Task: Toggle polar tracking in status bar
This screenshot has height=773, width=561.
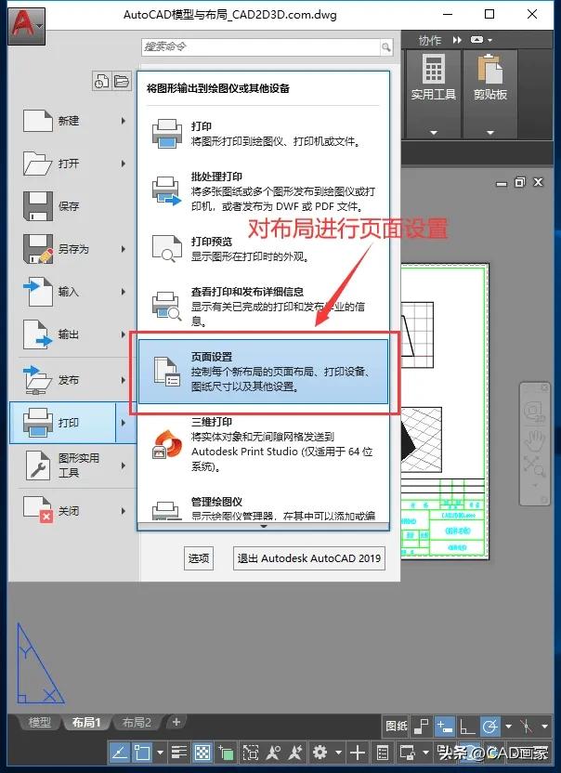Action: tap(490, 727)
